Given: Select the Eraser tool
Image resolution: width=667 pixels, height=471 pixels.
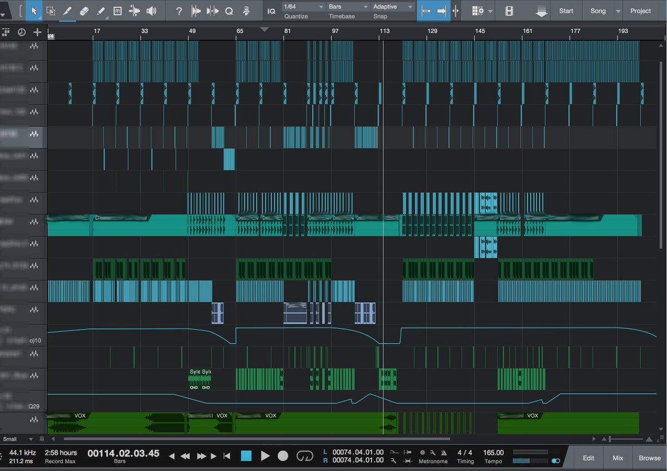Looking at the screenshot, I should (x=84, y=11).
